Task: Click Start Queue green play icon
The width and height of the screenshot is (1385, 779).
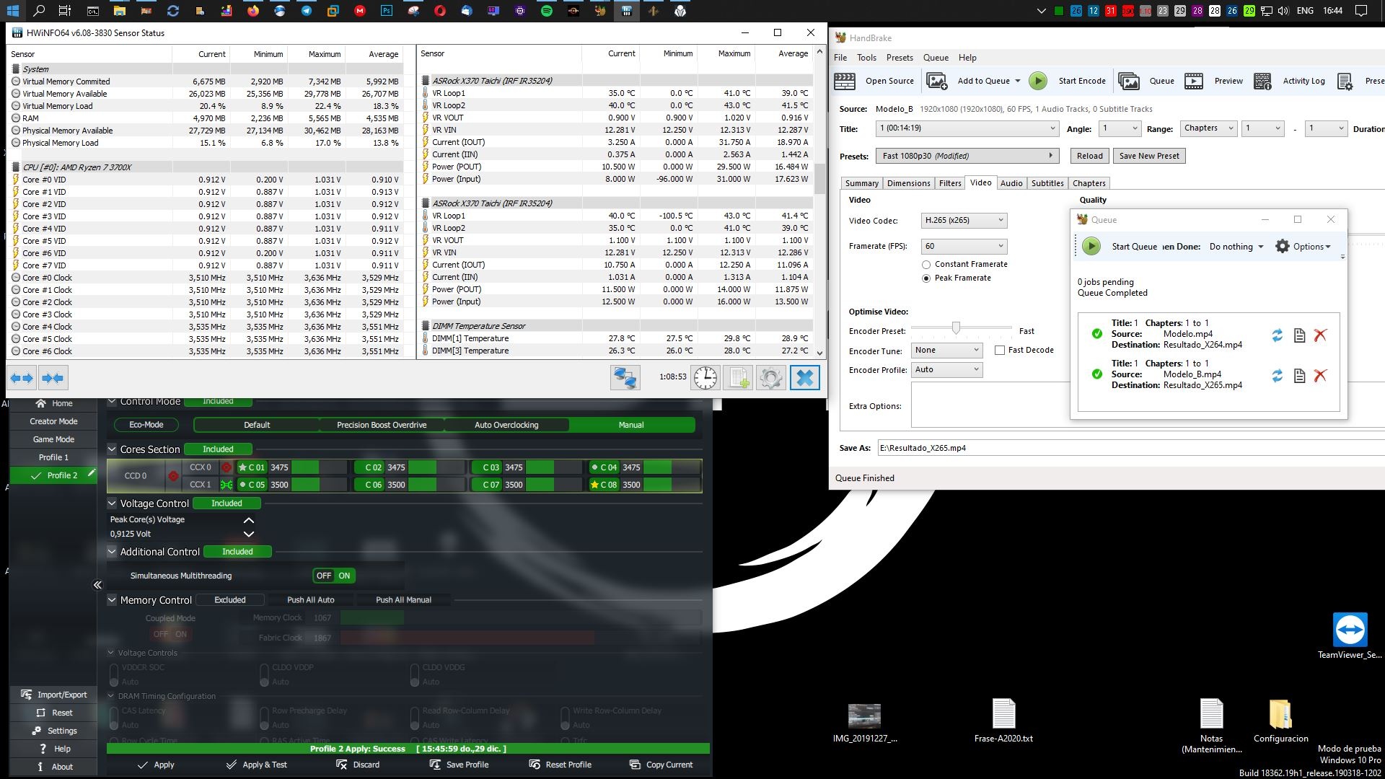Action: coord(1091,247)
